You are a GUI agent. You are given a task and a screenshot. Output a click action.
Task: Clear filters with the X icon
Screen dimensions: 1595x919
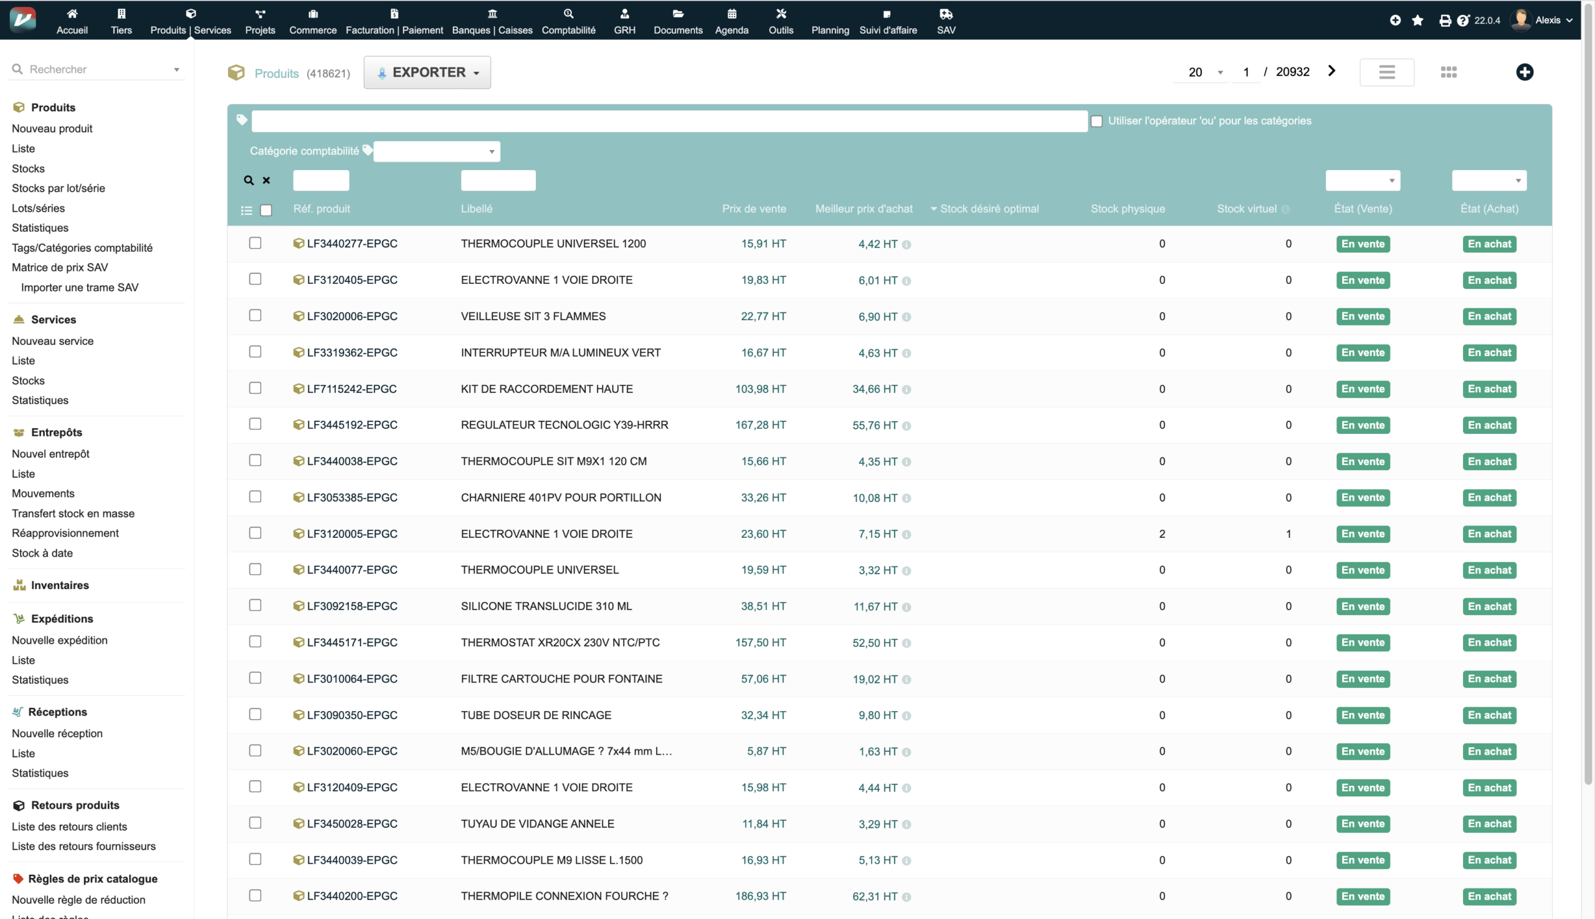pyautogui.click(x=267, y=181)
